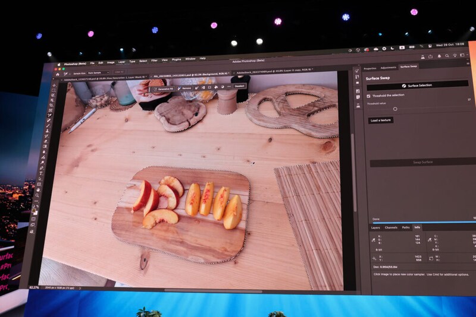The image size is (476, 317).
Task: Open the Filter menu
Action: click(x=154, y=60)
